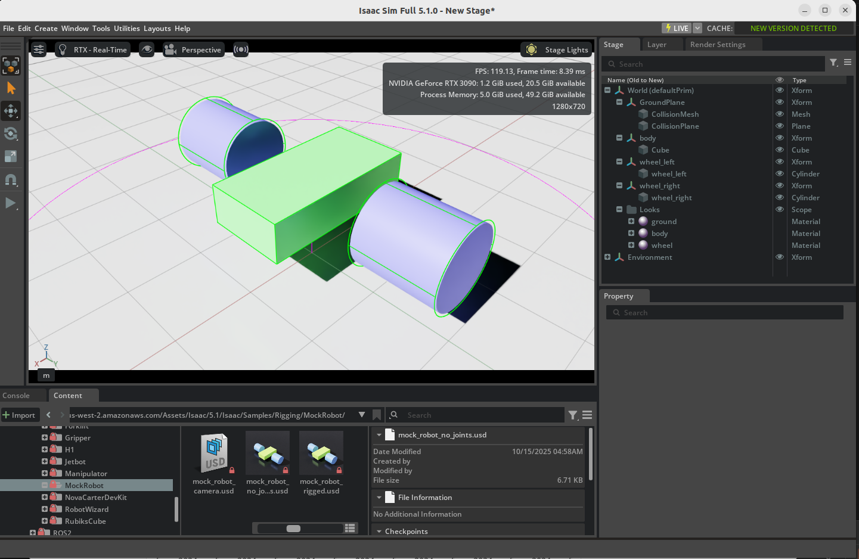The width and height of the screenshot is (859, 559).
Task: Collapse the Looks scope in Stage tree
Action: (619, 209)
